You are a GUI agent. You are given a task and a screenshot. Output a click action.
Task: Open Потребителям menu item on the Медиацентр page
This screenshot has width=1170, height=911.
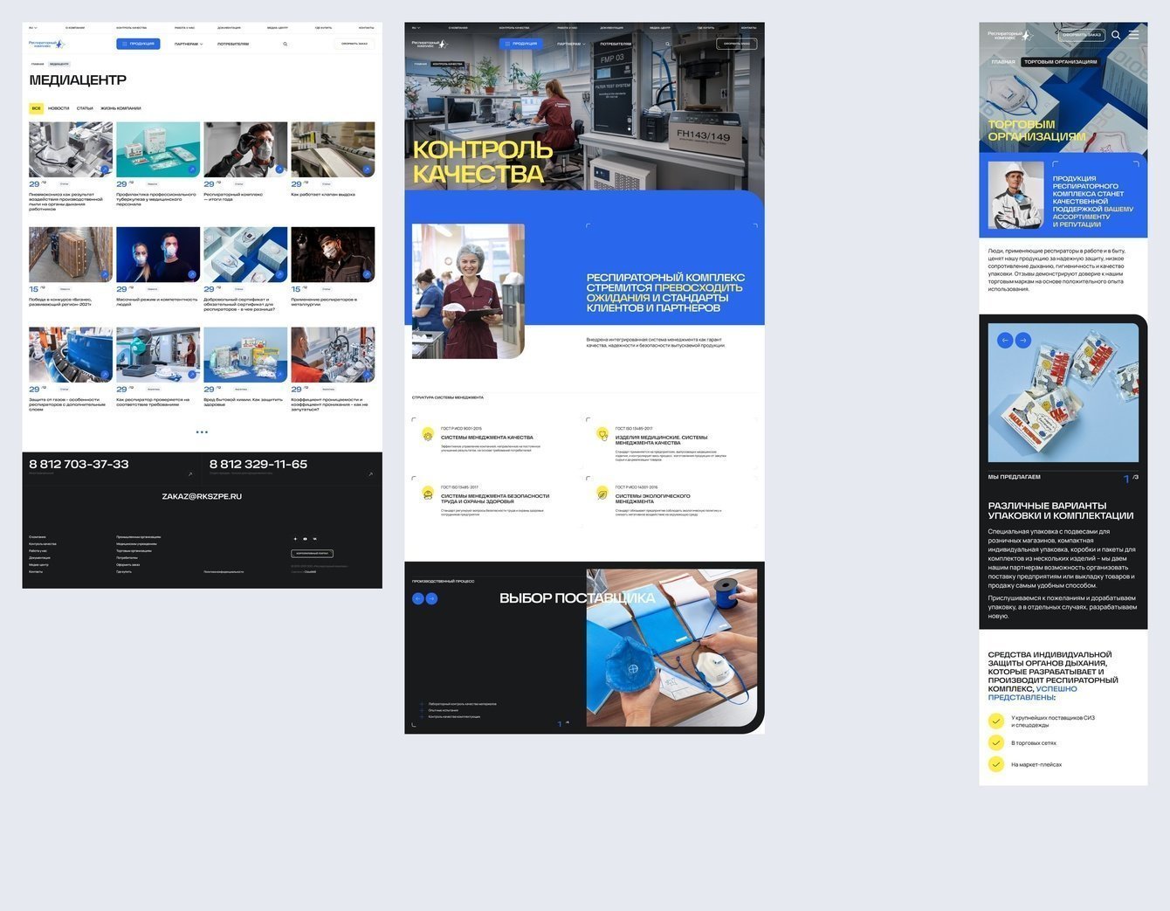(233, 44)
